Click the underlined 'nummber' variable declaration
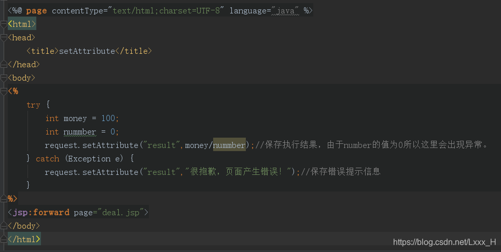 click(80, 132)
